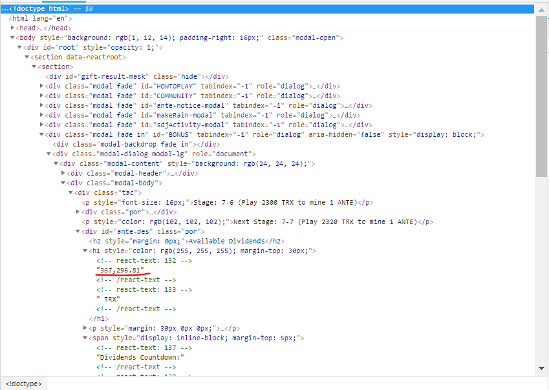The height and width of the screenshot is (390, 549).
Task: Expand the modal-header div
Action: point(63,173)
